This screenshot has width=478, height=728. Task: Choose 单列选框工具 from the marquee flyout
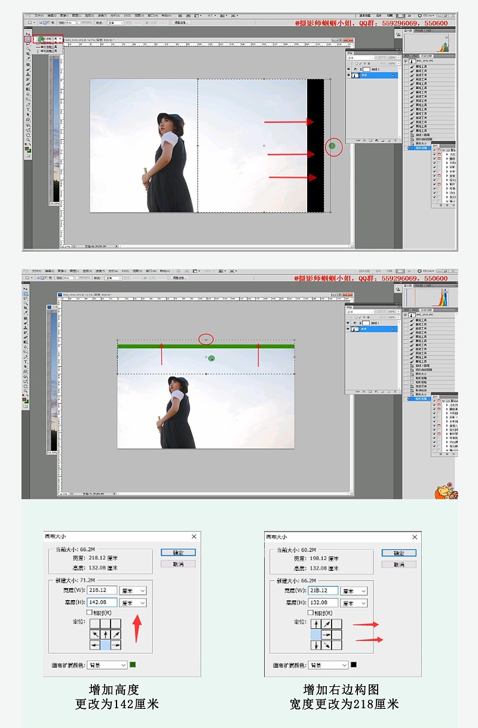[x=48, y=51]
